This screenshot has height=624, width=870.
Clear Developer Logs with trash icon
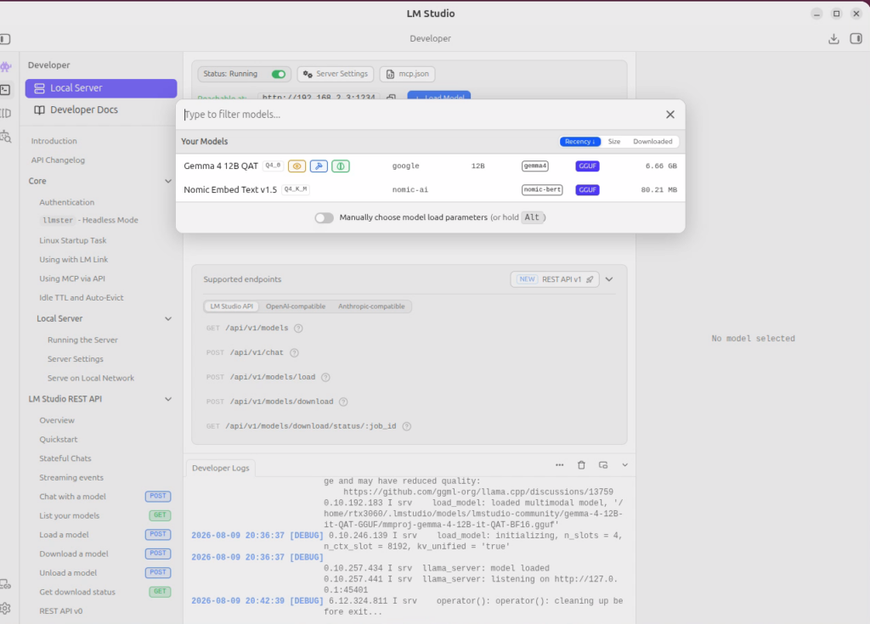click(x=581, y=464)
